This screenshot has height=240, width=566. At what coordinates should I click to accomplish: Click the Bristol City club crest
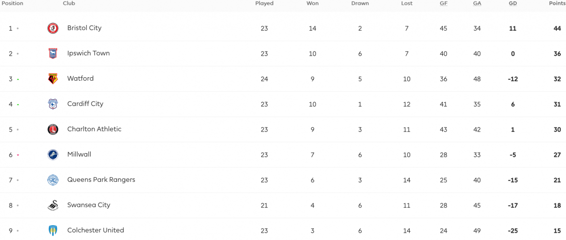53,28
